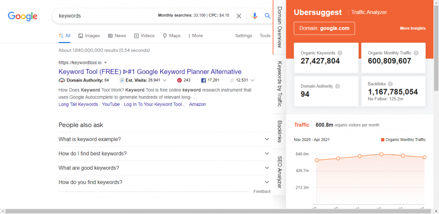Switch to Maps search tab
This screenshot has width=439, height=214.
(171, 36)
